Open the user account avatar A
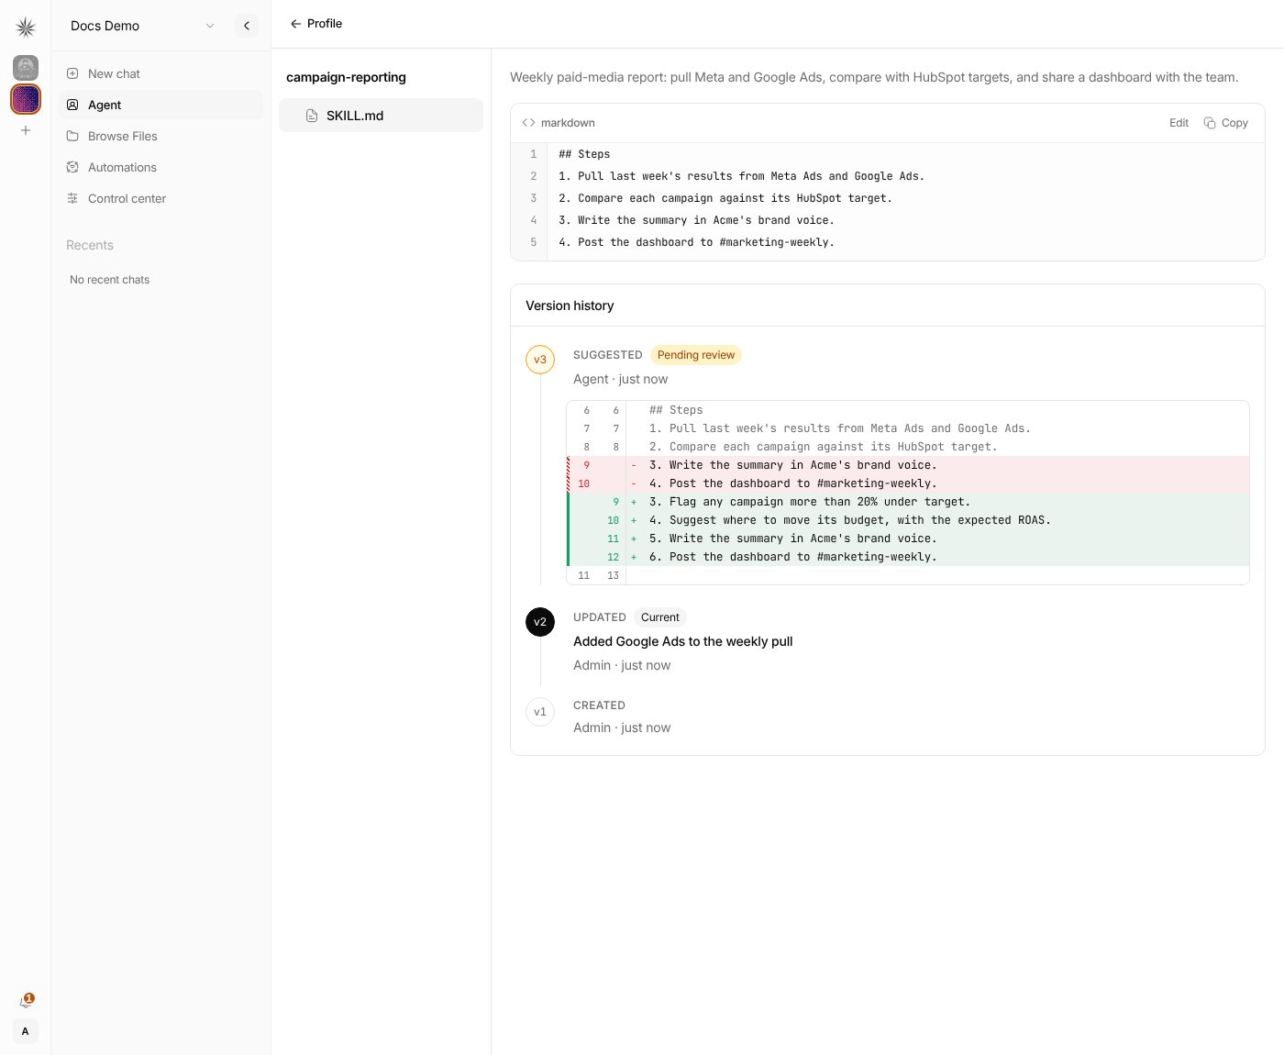This screenshot has height=1055, width=1284. pyautogui.click(x=26, y=1031)
